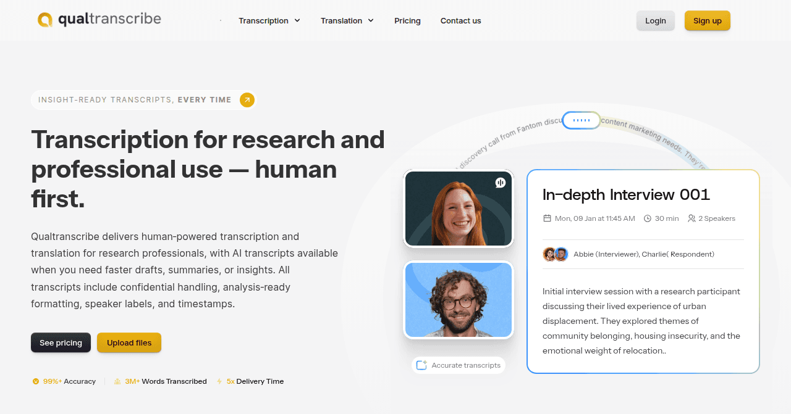Click the arrow icon in Insight-ready badge
791x414 pixels.
(x=247, y=99)
